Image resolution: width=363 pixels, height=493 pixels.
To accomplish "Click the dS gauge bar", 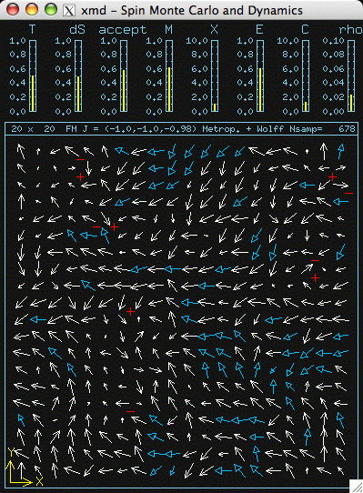I will pos(78,75).
